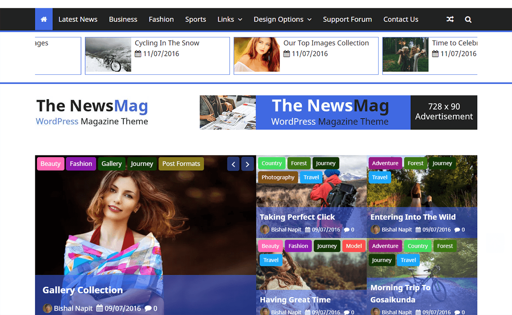Click comment icon under Entering Into The Wild
This screenshot has width=512, height=315.
[x=457, y=230]
